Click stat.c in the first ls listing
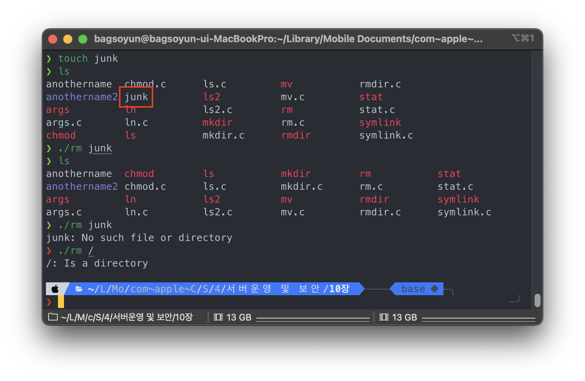 click(x=377, y=110)
